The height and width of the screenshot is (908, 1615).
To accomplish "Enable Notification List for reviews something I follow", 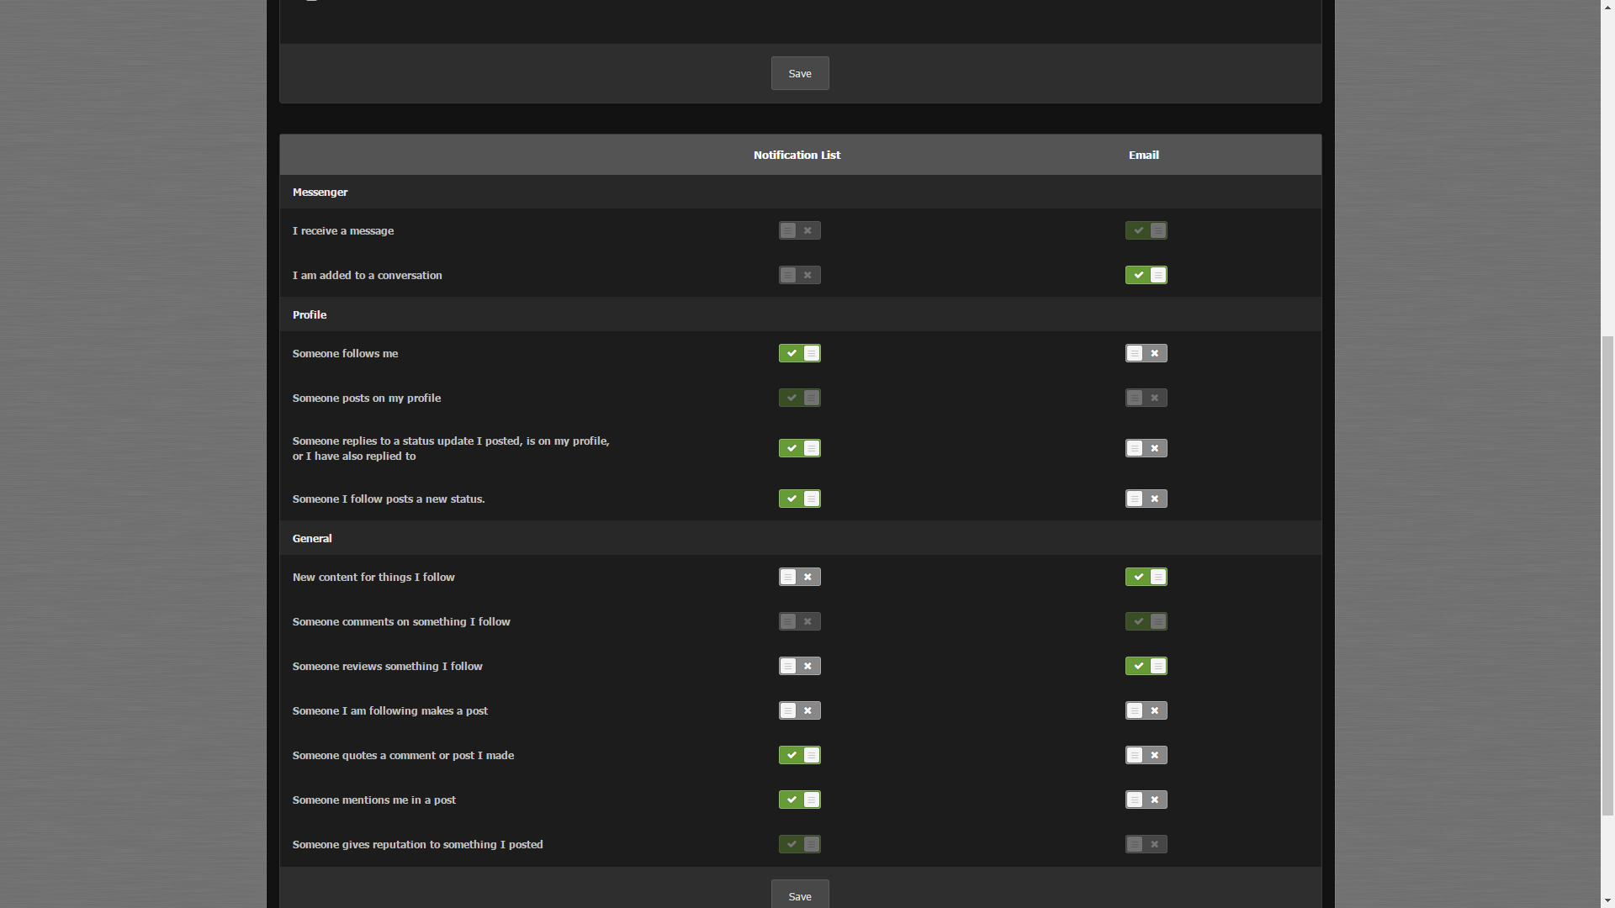I will point(799,666).
